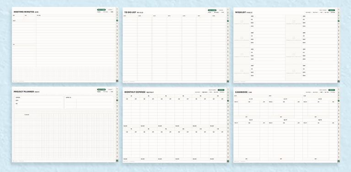Click the topmost side tab icon on Cashbook page
Viewport: 351px width, 172px height.
pos(339,89)
